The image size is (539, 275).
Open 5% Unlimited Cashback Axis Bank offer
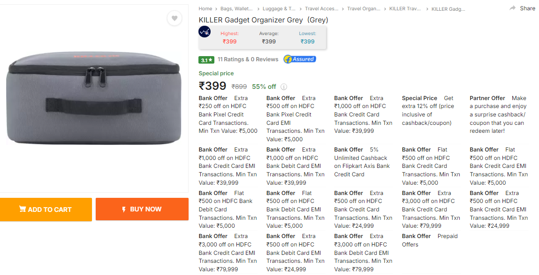pyautogui.click(x=362, y=162)
